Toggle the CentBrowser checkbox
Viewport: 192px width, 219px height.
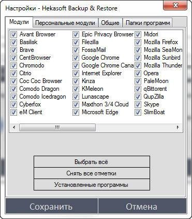(x=13, y=58)
